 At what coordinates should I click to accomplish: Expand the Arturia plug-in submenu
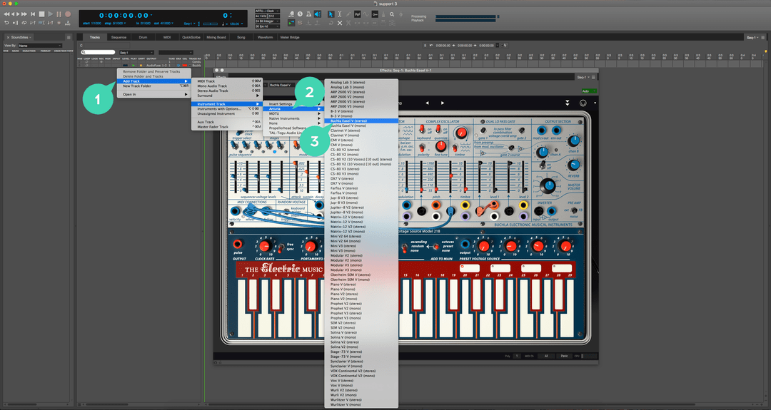click(293, 109)
